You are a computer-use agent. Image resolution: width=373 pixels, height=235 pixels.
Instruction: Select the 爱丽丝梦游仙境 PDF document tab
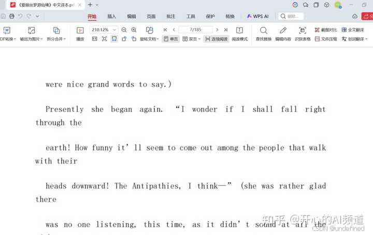point(45,5)
